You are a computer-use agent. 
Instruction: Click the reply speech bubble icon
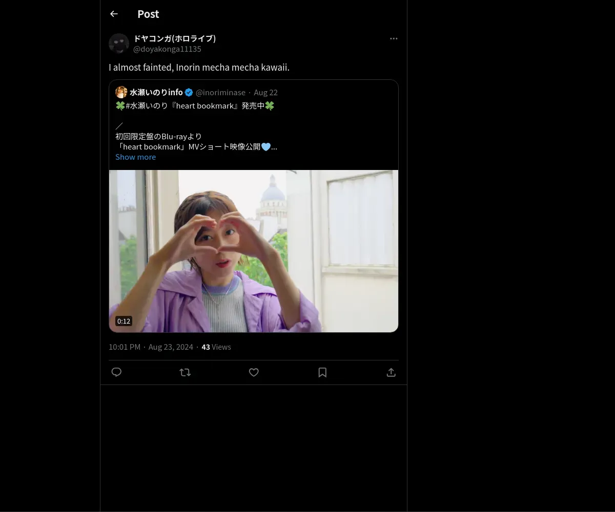[116, 372]
